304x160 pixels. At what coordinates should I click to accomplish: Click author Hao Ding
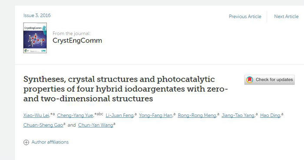[x=270, y=115]
